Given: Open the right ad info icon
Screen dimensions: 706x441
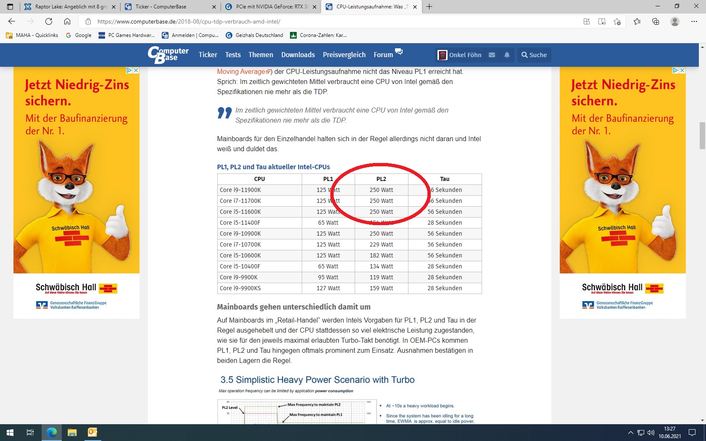Looking at the screenshot, I should [x=676, y=71].
